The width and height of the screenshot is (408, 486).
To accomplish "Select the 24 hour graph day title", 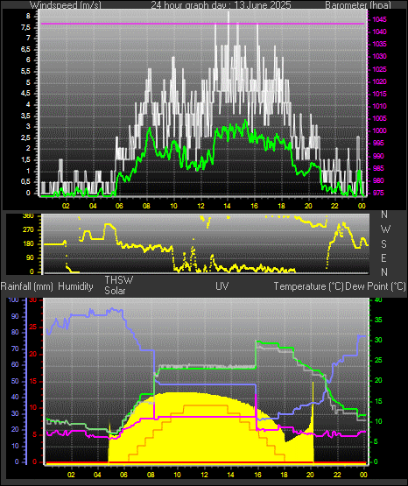I will (221, 5).
